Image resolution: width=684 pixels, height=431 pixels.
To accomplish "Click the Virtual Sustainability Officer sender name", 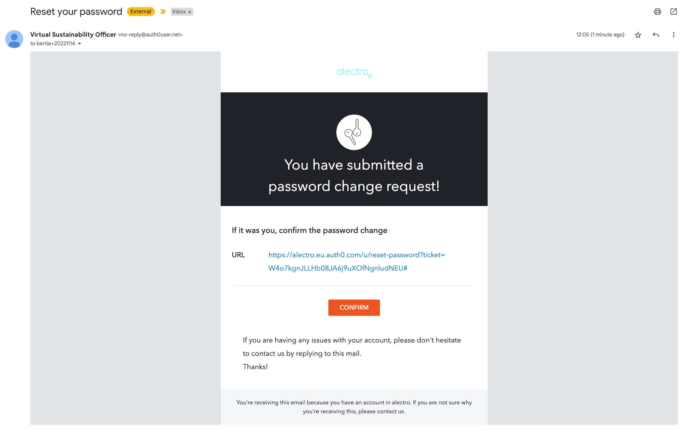I will point(73,35).
